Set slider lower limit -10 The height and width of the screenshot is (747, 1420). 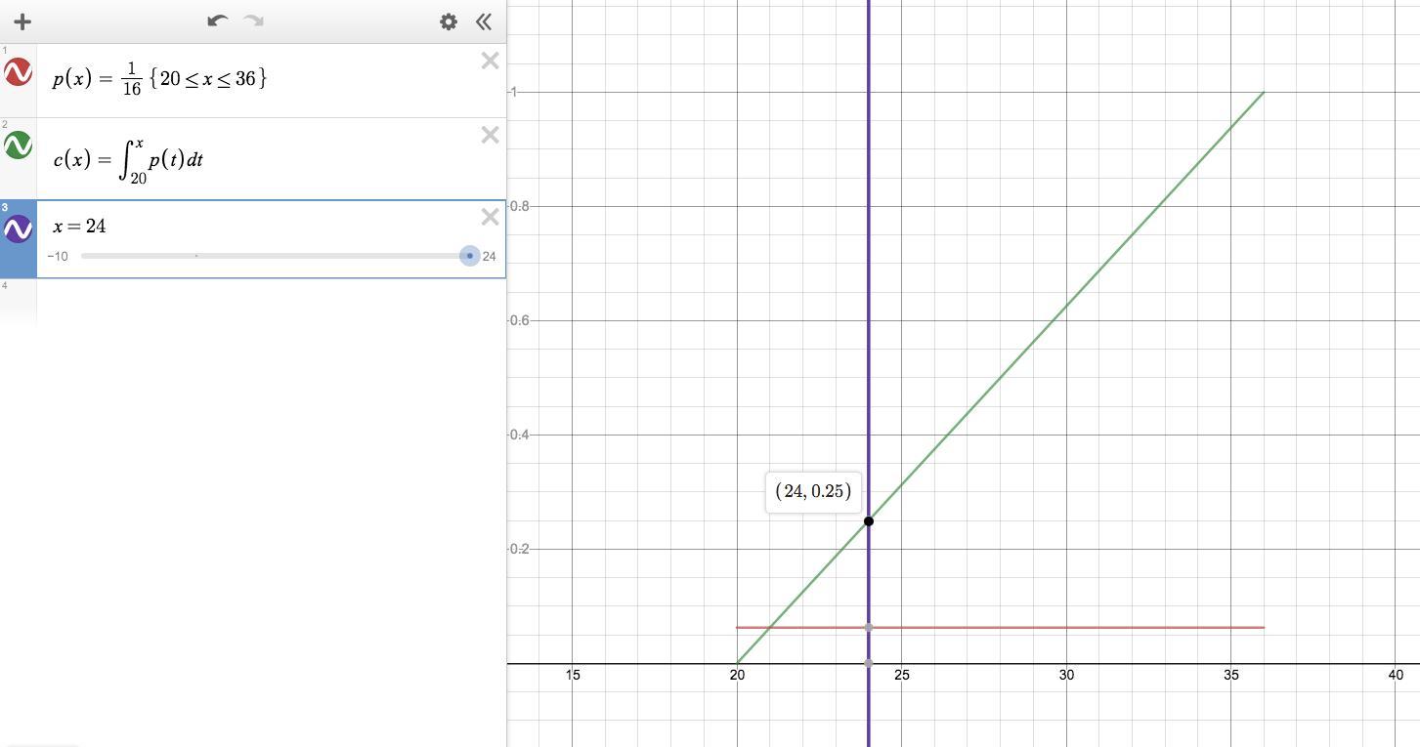(x=58, y=257)
